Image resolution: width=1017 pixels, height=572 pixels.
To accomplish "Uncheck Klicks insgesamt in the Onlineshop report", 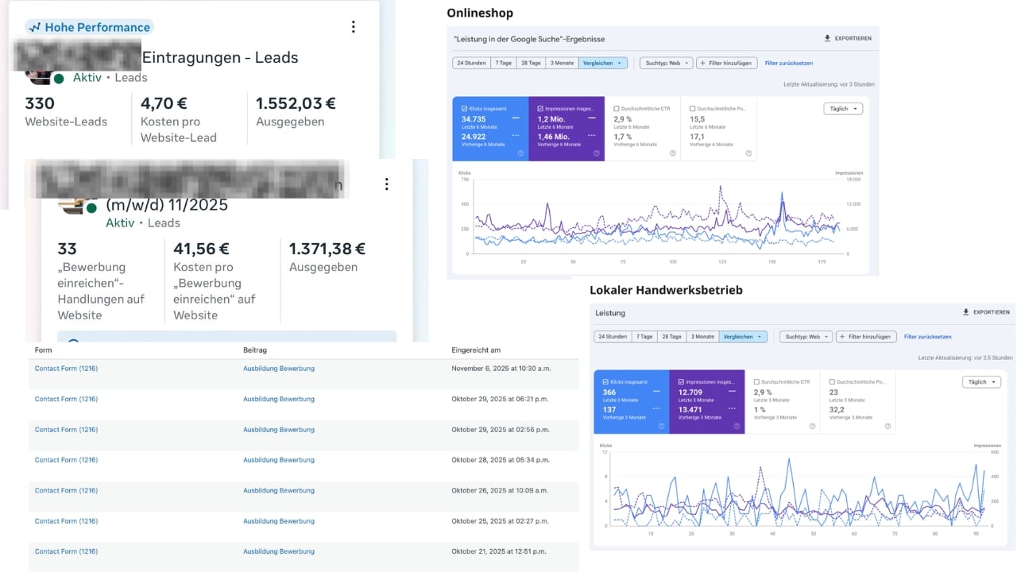I will [465, 109].
